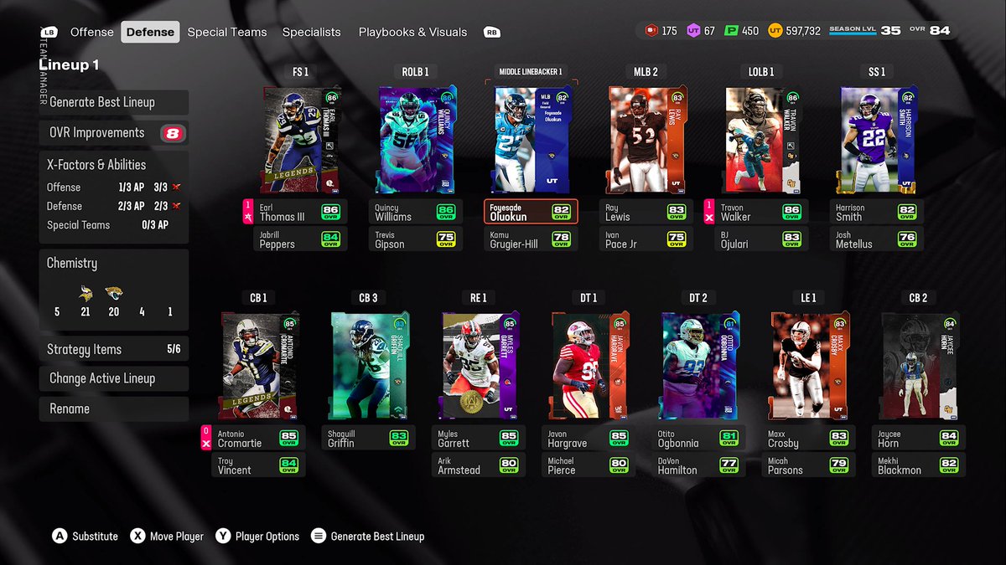The height and width of the screenshot is (565, 1006).
Task: Go to the Specialists tab
Action: pos(311,32)
